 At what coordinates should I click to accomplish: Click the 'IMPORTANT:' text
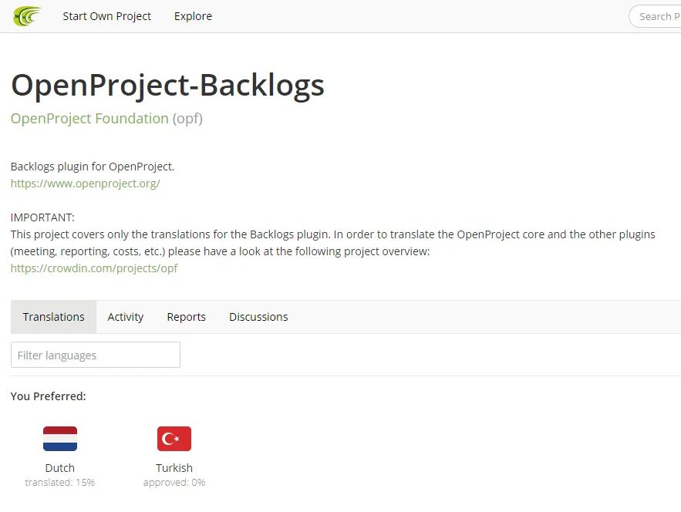(x=42, y=217)
